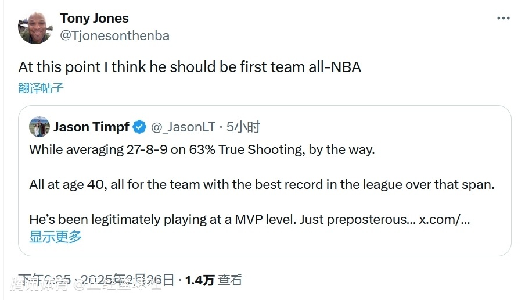Viewport: 525px width, 300px height.
Task: Click the 5小时 quoted post timestamp
Action: pyautogui.click(x=243, y=127)
